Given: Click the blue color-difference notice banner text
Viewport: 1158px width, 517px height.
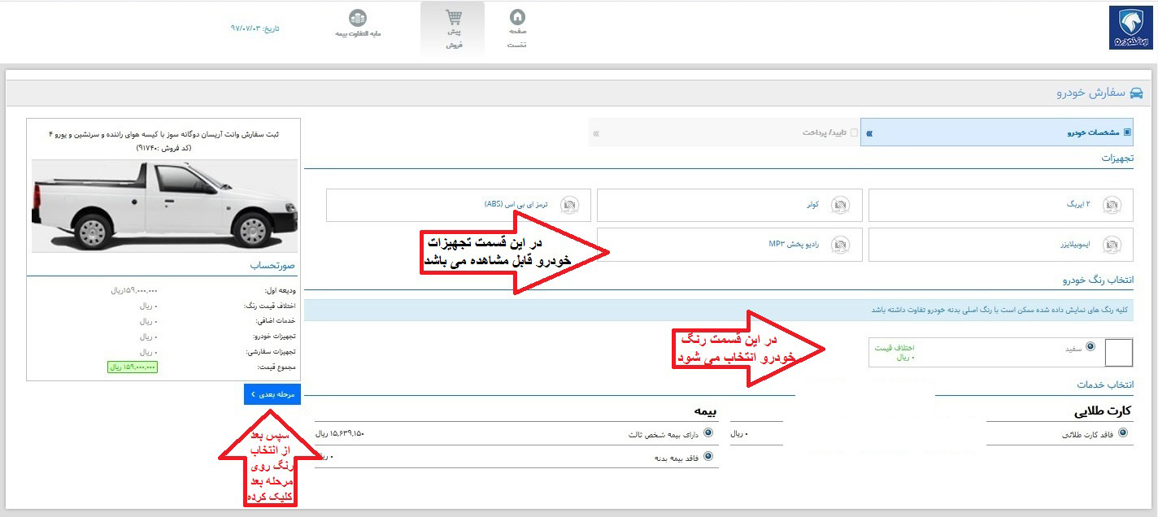Looking at the screenshot, I should click(999, 311).
